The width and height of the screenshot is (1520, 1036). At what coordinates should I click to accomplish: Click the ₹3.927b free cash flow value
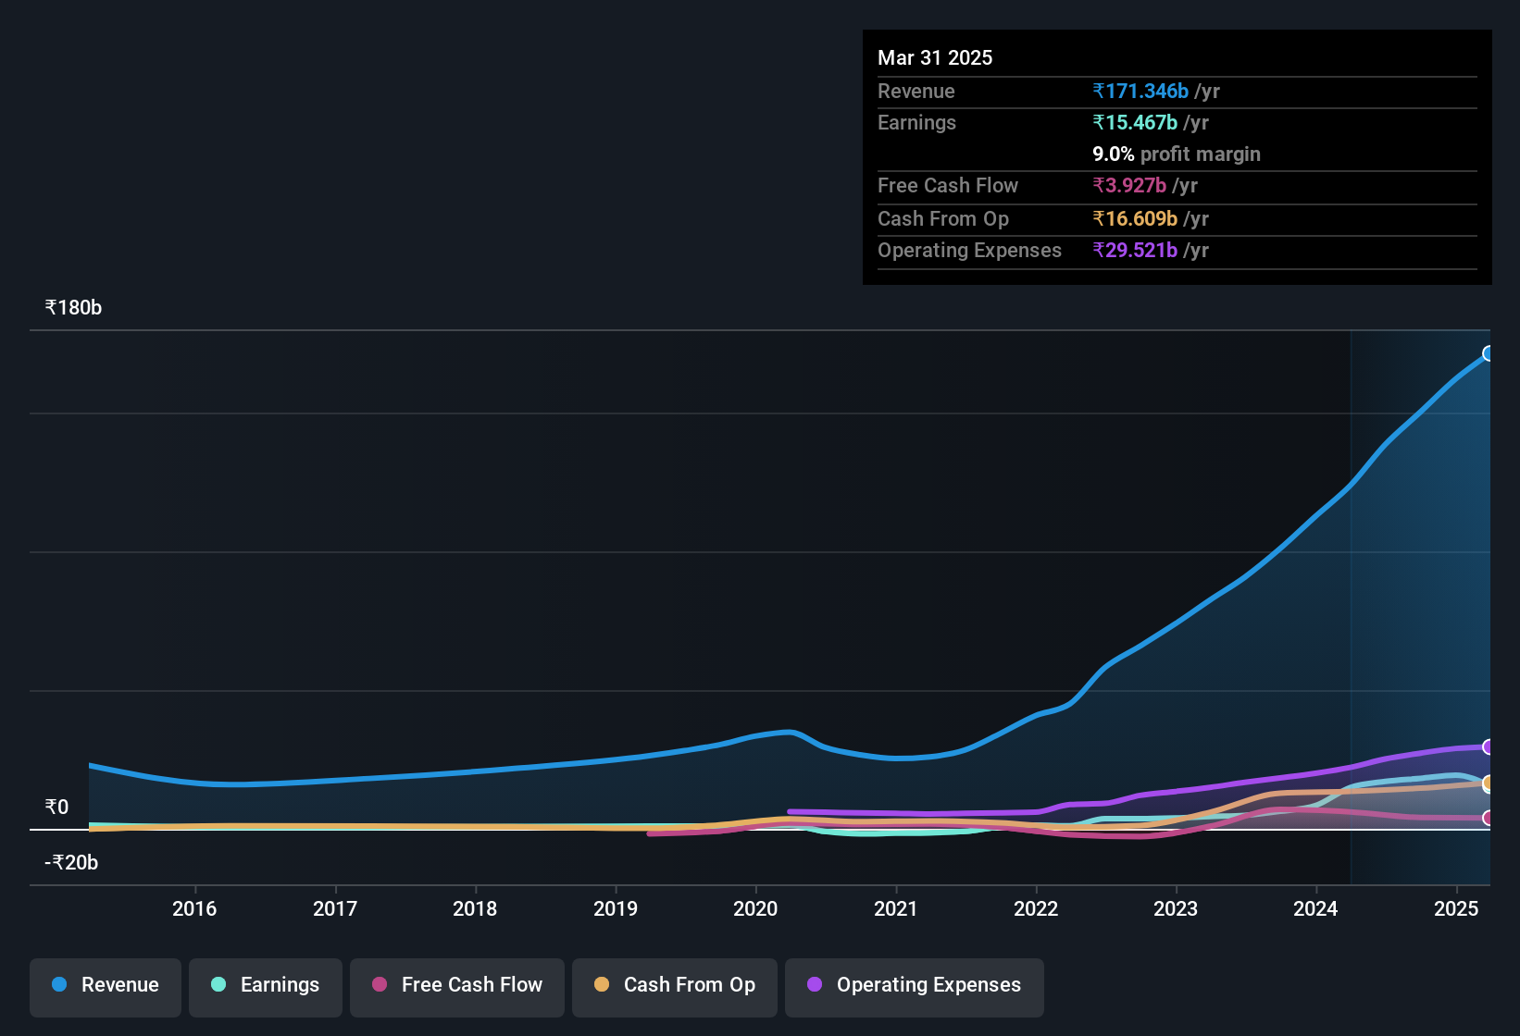coord(1129,185)
